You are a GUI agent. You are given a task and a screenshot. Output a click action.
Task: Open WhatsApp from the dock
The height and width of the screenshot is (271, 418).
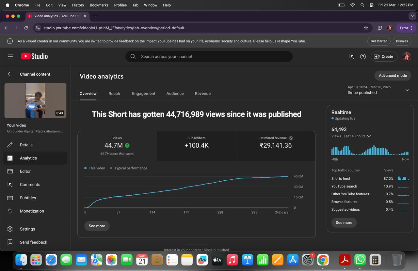(x=360, y=260)
